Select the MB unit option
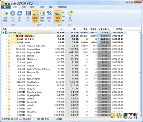The width and height of the screenshot is (143, 122). (63, 16)
